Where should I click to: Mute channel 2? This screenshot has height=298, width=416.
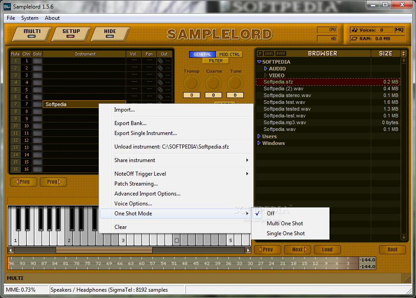pos(16,68)
